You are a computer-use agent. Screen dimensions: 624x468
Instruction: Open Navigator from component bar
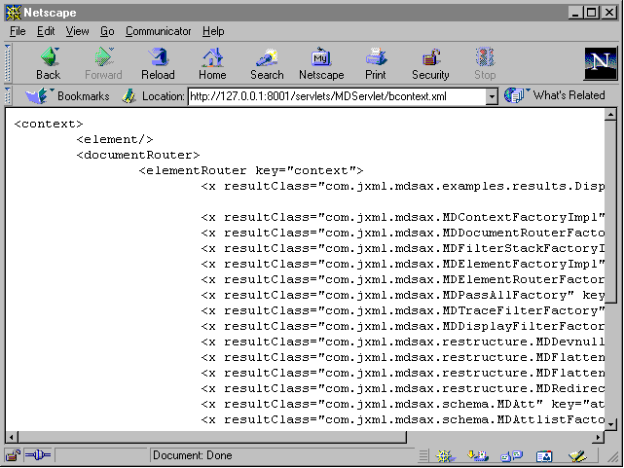pyautogui.click(x=445, y=455)
